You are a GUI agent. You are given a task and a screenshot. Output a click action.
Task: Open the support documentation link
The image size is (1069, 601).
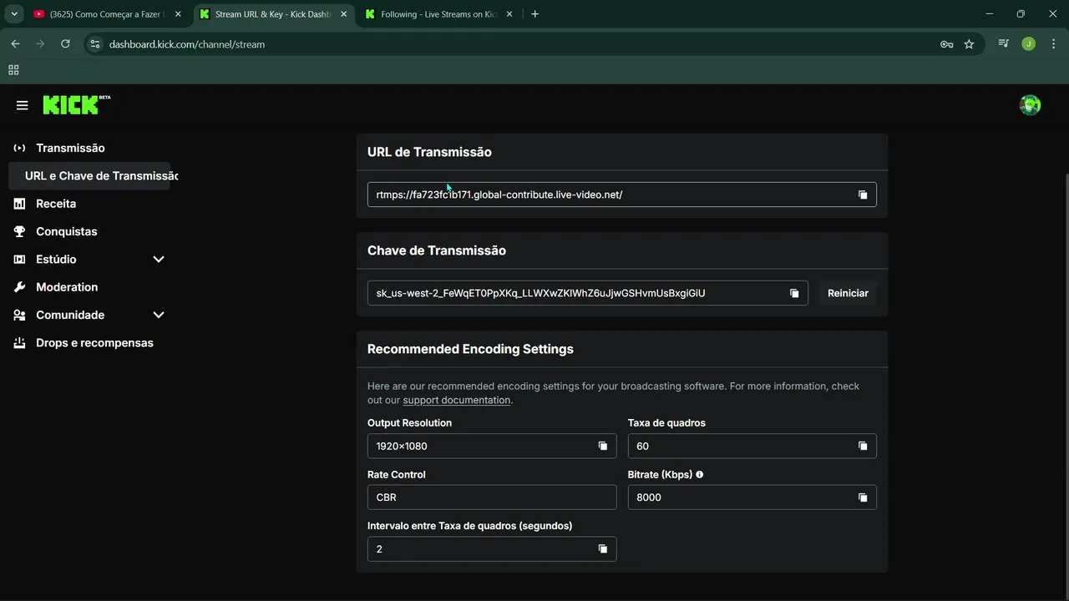coord(456,400)
